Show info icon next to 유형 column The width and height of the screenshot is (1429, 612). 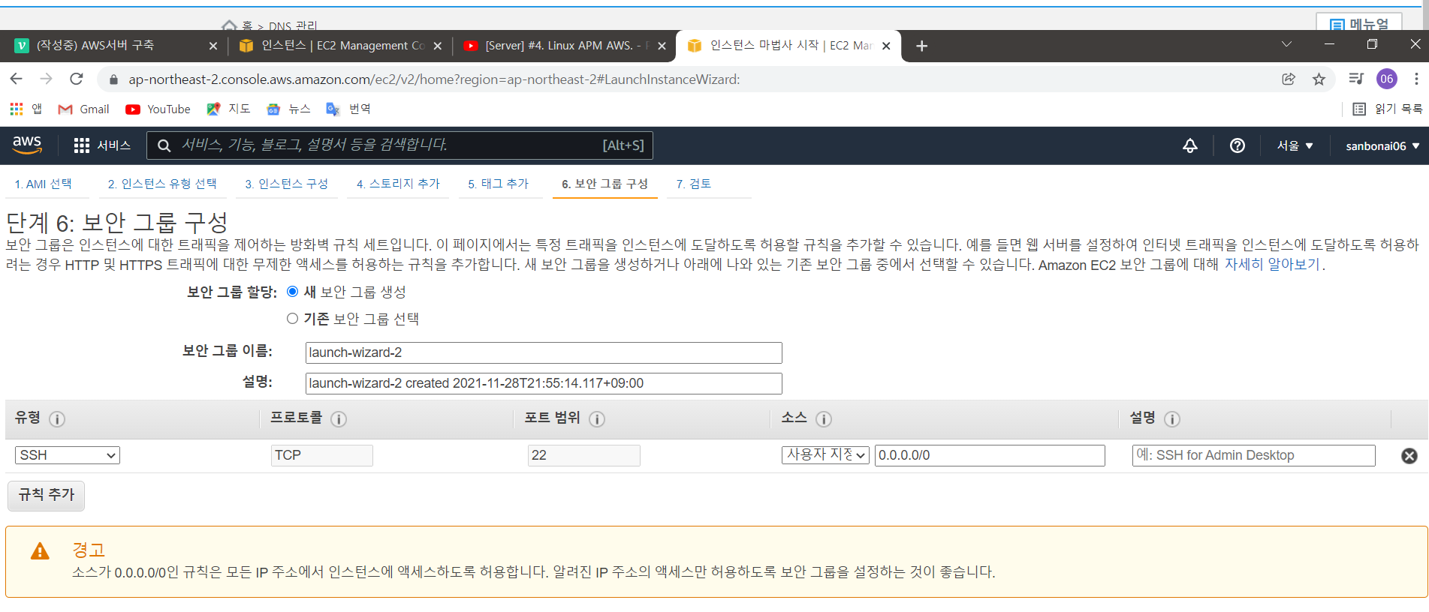tap(57, 419)
